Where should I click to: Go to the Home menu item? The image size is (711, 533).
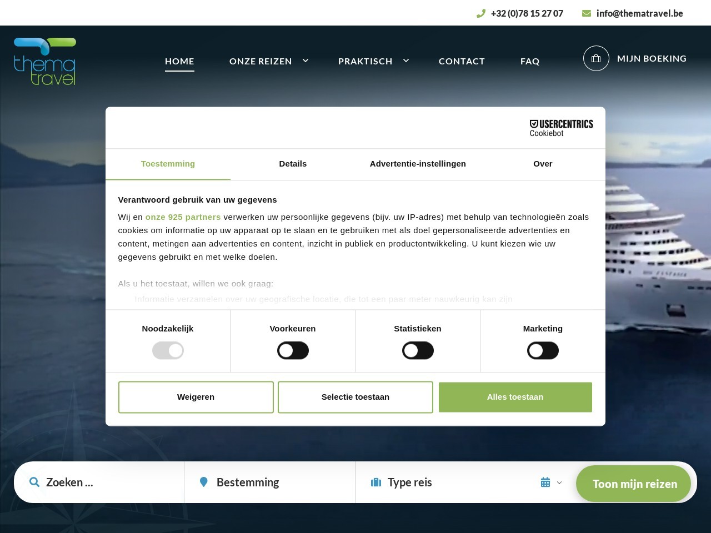point(179,61)
